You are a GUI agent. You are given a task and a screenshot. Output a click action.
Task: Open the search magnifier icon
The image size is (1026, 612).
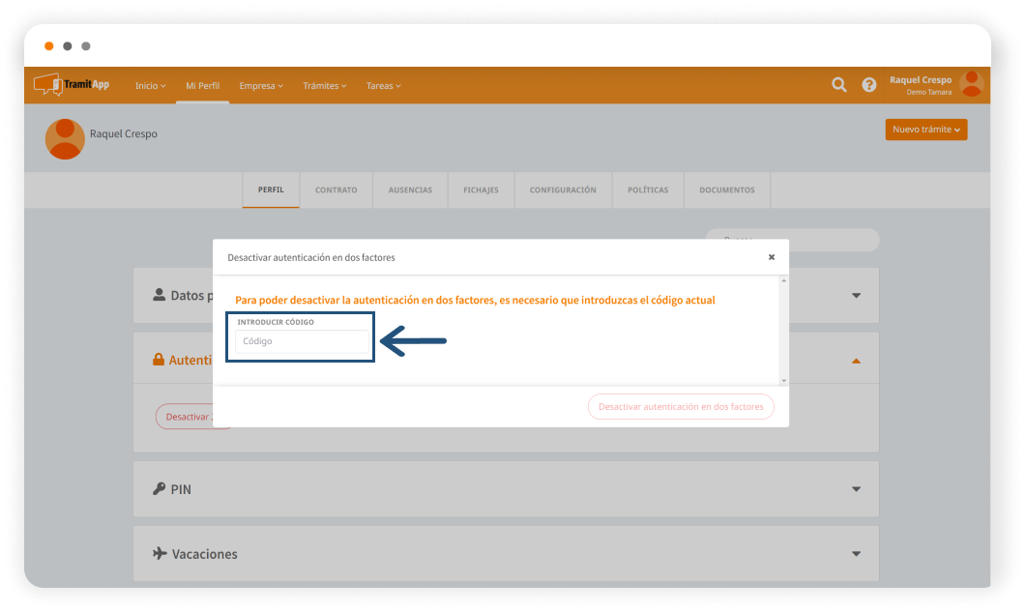coord(839,85)
